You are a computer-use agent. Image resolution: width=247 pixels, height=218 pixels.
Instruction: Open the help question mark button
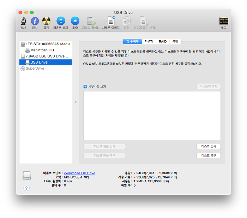point(26,188)
